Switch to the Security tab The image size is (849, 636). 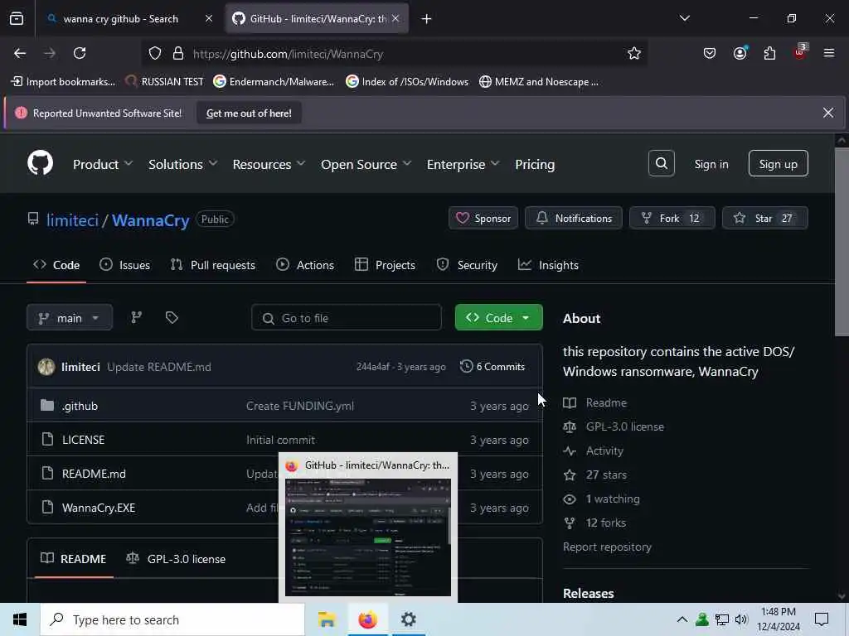[x=467, y=265]
